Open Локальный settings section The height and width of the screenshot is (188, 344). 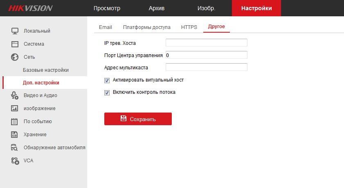[x=37, y=31]
